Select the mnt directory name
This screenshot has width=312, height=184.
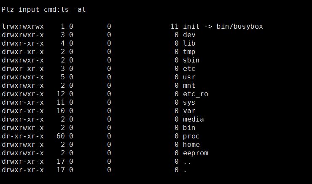(189, 85)
